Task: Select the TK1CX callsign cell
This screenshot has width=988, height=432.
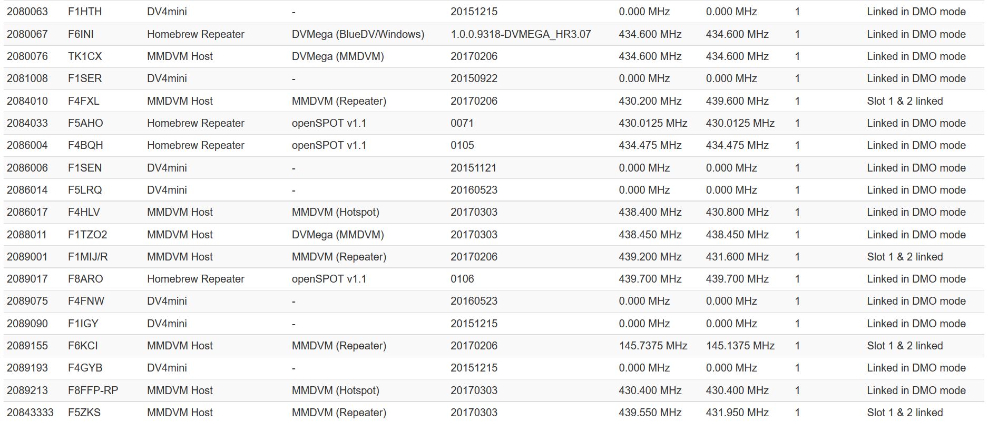Action: coord(85,56)
